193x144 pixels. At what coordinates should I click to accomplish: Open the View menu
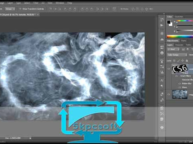[50, 3]
